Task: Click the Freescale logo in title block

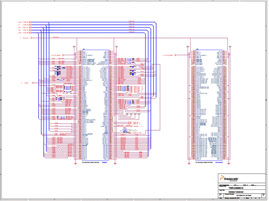Action: pyautogui.click(x=229, y=179)
